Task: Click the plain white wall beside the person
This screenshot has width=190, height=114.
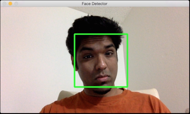Action: [x=34, y=54]
